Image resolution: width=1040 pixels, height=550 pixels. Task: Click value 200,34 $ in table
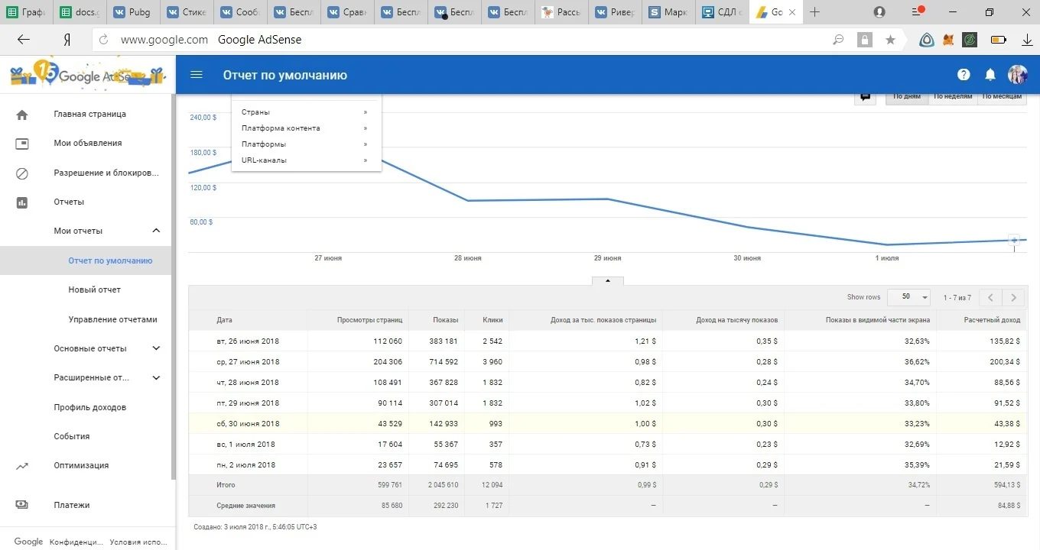1003,362
